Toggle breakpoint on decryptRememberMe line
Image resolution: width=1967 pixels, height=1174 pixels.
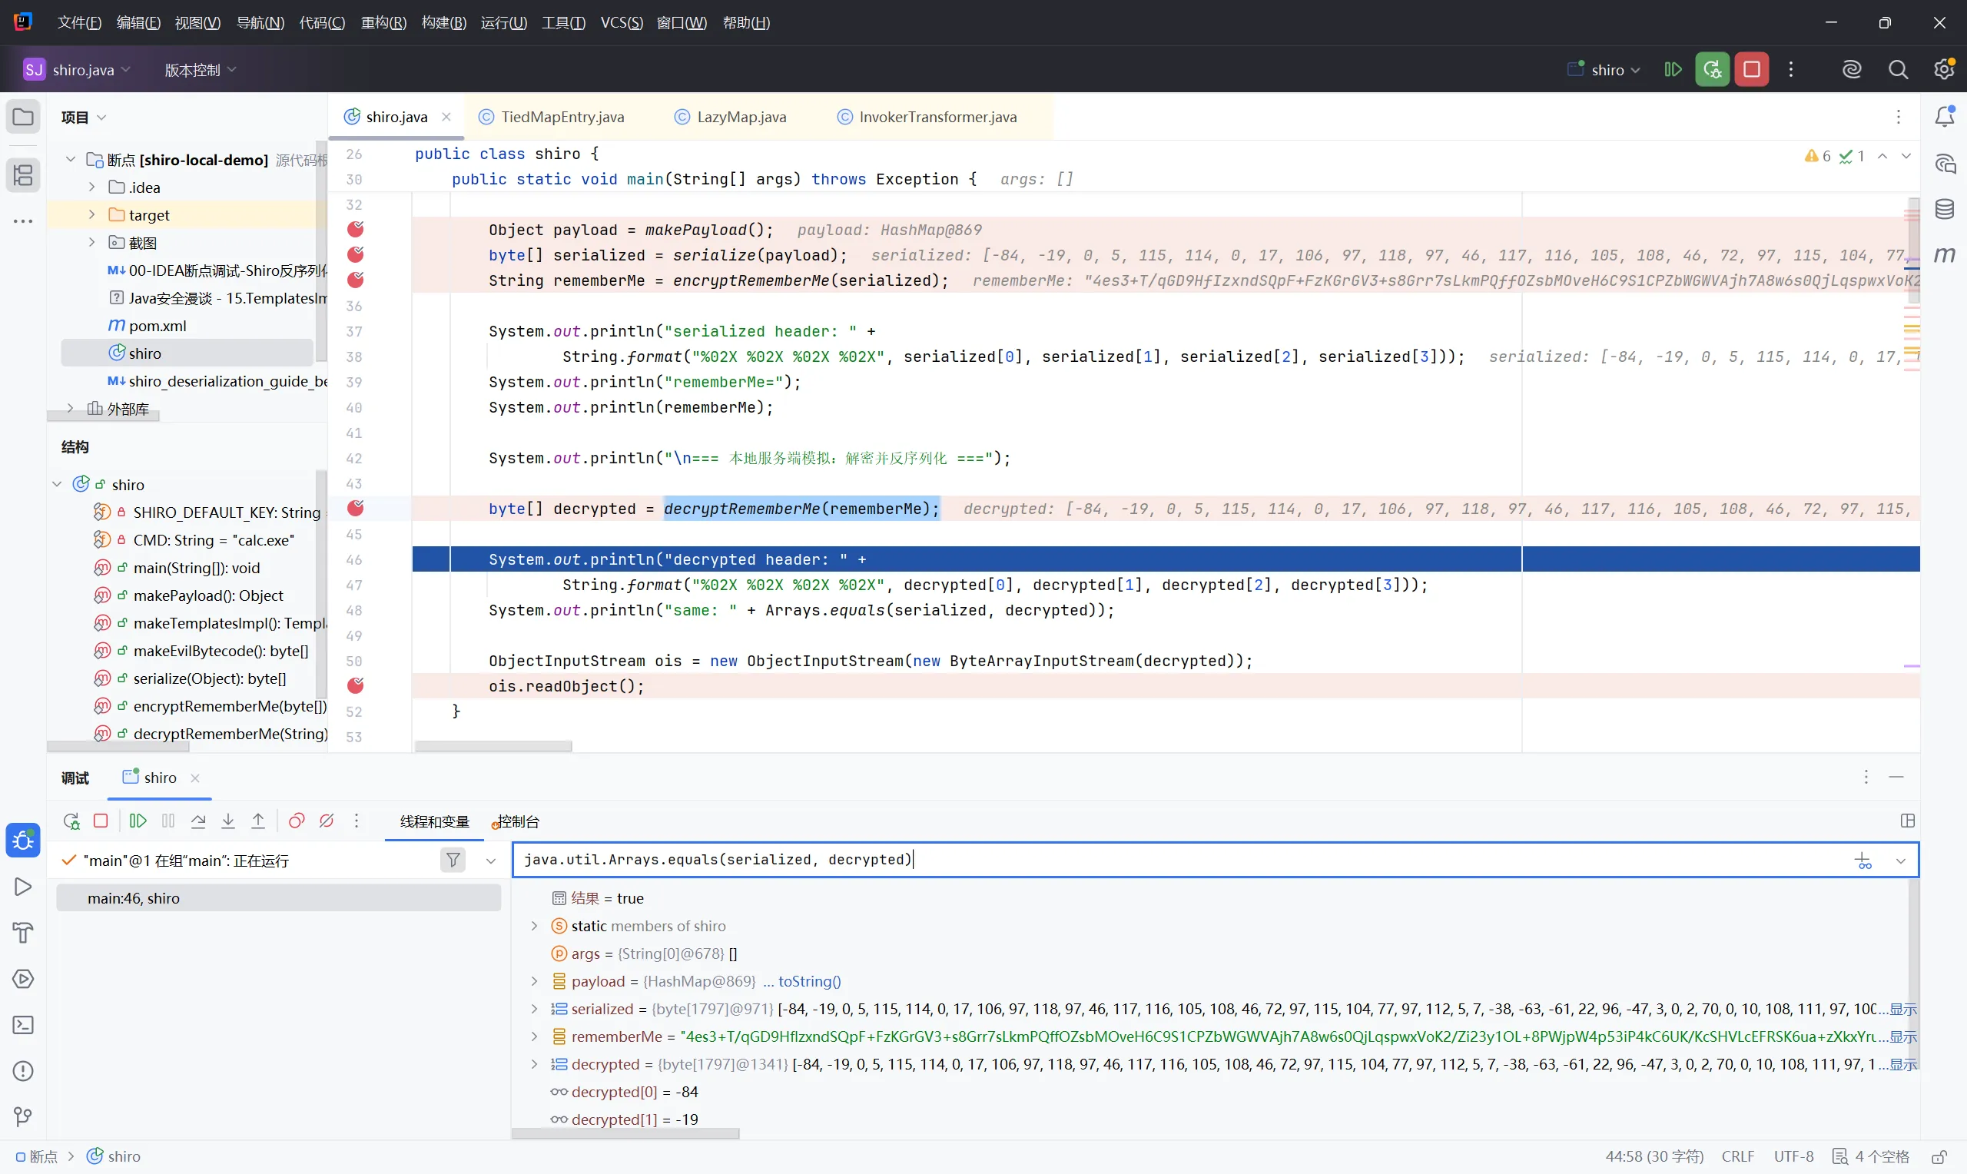point(356,508)
